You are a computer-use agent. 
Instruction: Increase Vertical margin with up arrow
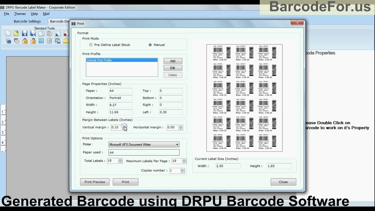125,126
